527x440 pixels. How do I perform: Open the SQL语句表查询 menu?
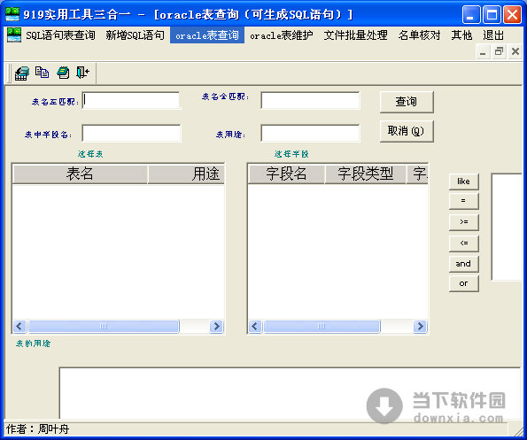pos(60,35)
